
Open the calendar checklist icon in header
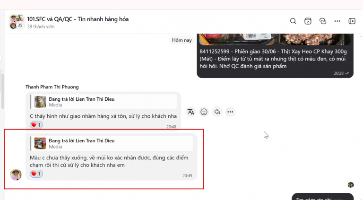coord(308,21)
